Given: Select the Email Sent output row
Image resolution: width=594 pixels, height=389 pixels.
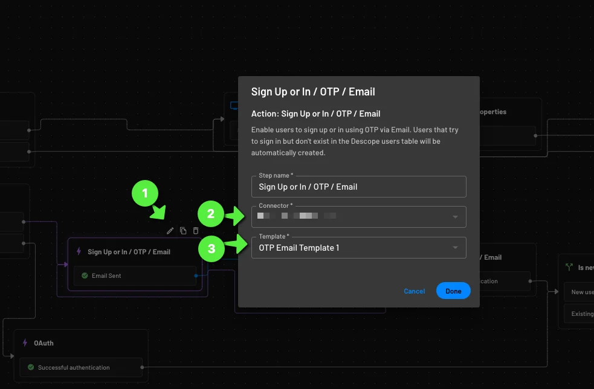Looking at the screenshot, I should coord(135,276).
